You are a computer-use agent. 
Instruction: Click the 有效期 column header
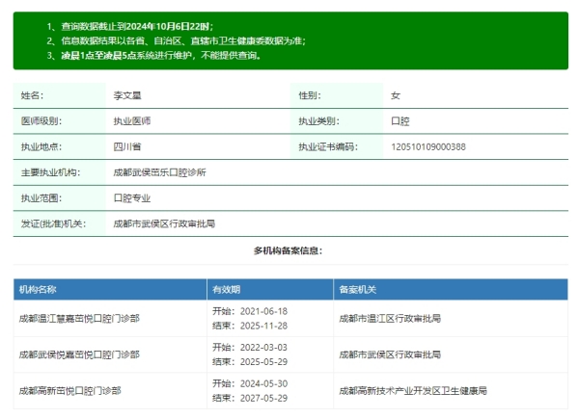(227, 289)
